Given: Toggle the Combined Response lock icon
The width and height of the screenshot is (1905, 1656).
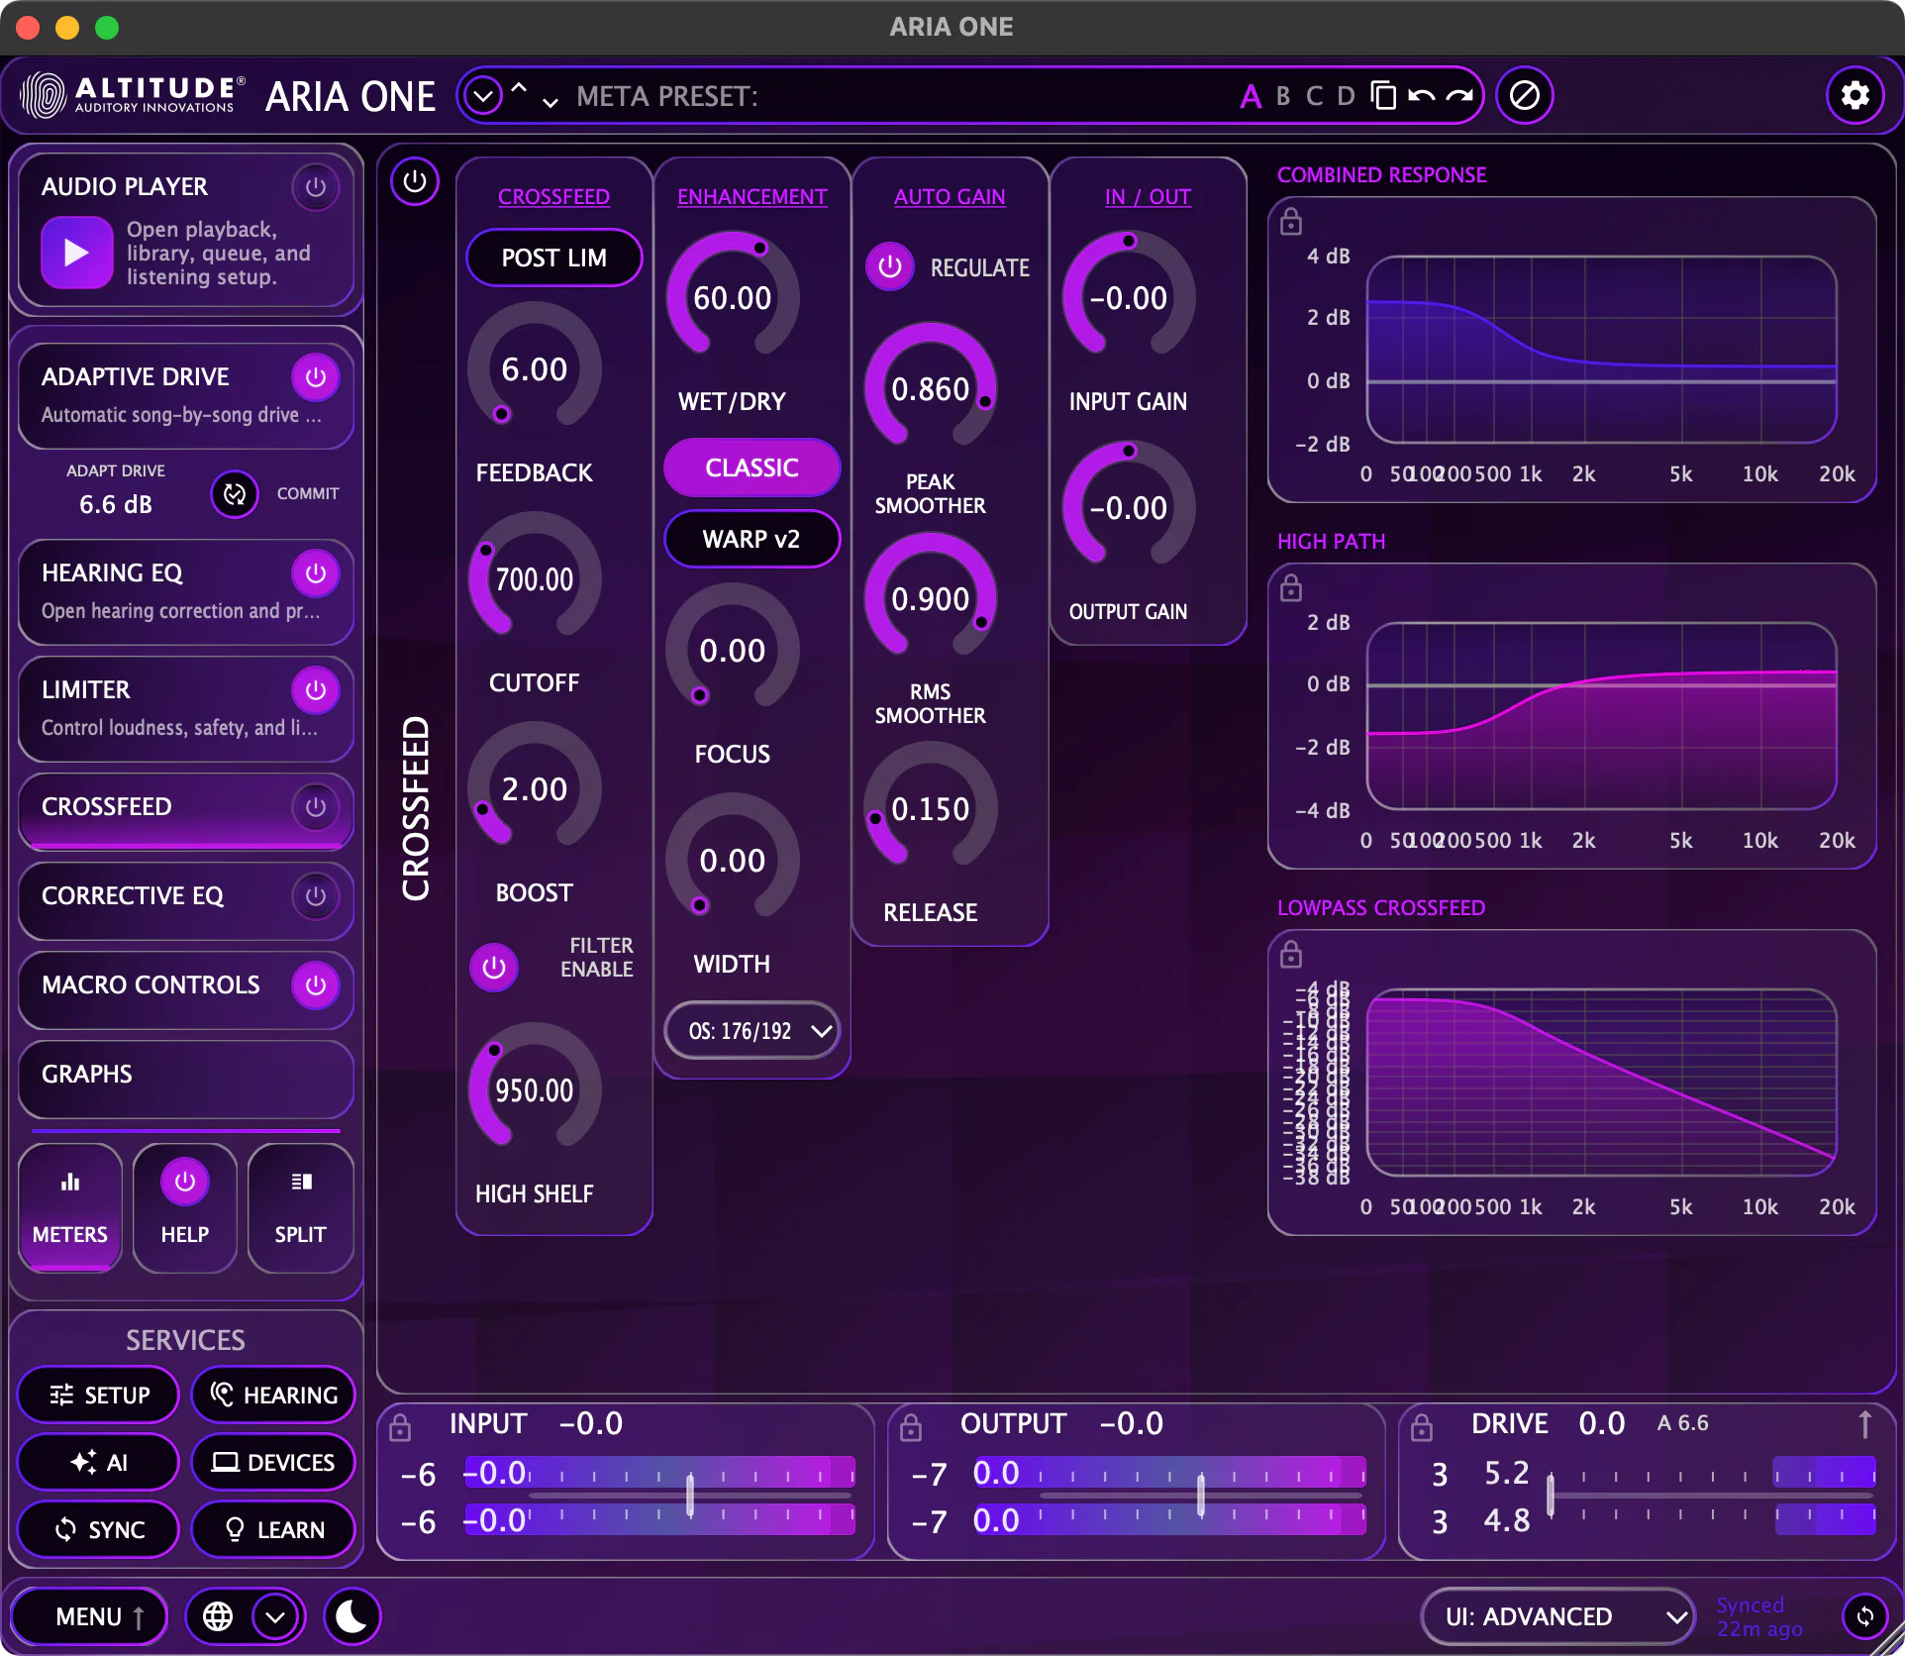Looking at the screenshot, I should pos(1291,222).
